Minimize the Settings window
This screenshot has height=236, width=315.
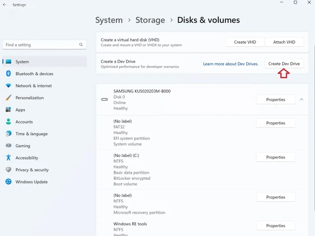[282, 2]
